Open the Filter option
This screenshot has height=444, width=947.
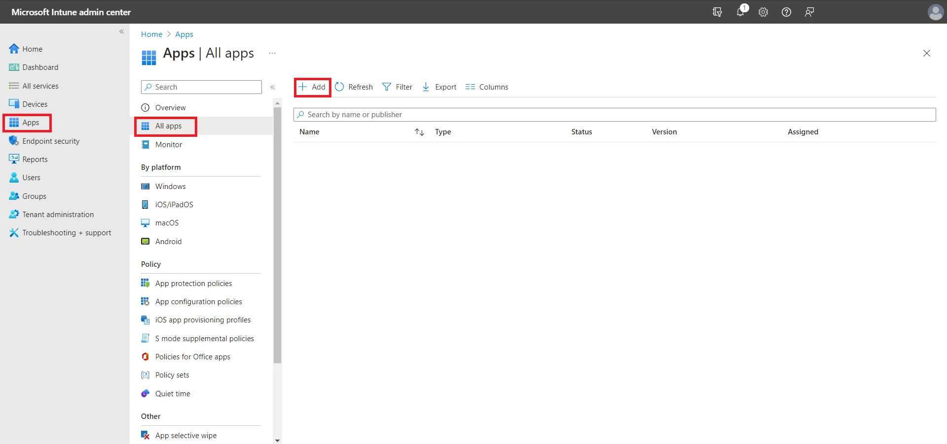(398, 87)
